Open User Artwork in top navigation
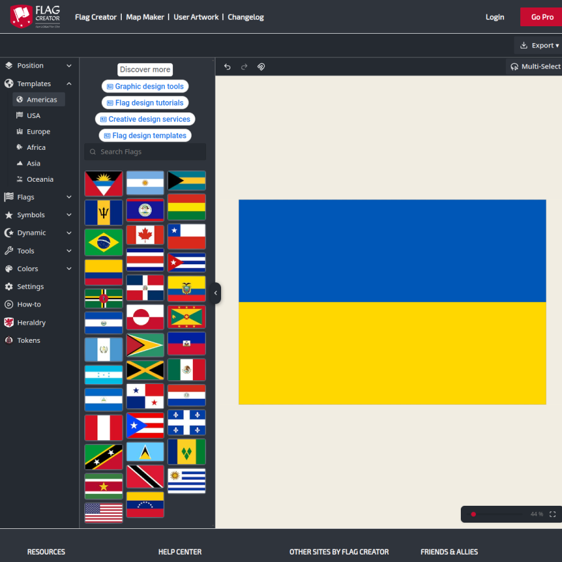Screen dimensions: 562x562 point(195,17)
